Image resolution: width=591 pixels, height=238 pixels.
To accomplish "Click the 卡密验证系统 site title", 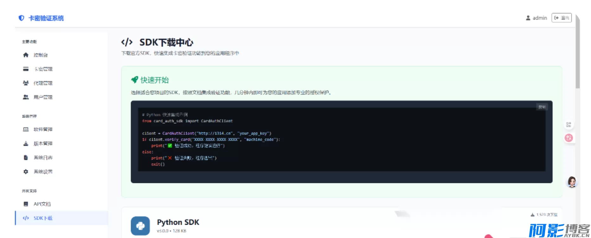I will click(46, 18).
